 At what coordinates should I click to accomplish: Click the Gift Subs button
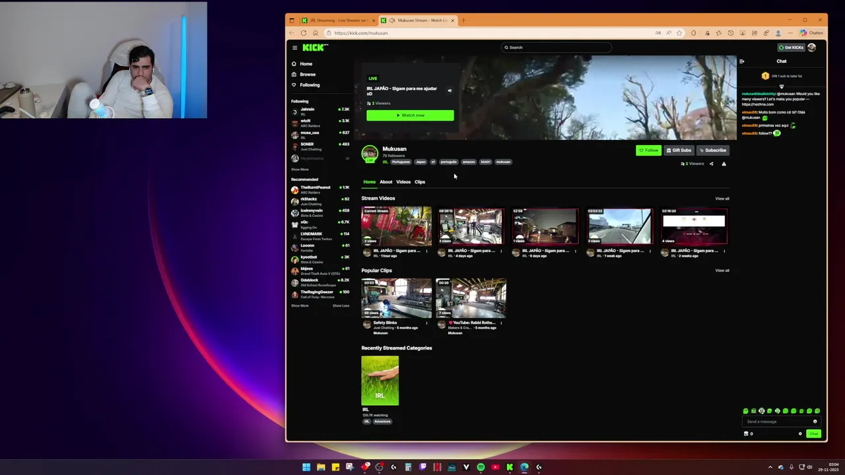pyautogui.click(x=679, y=150)
